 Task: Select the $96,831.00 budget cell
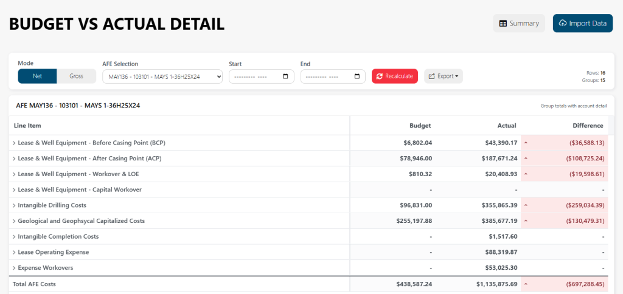pyautogui.click(x=392, y=205)
